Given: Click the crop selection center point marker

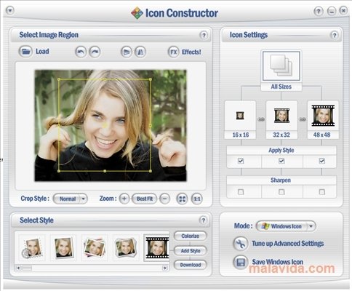Looking at the screenshot, I should pyautogui.click(x=105, y=125).
